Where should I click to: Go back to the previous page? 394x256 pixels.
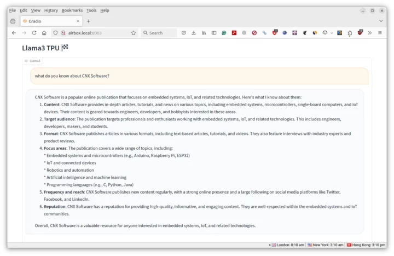14,33
